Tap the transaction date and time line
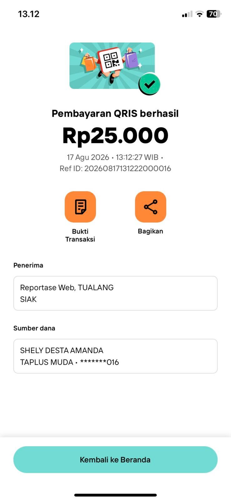 pos(115,157)
